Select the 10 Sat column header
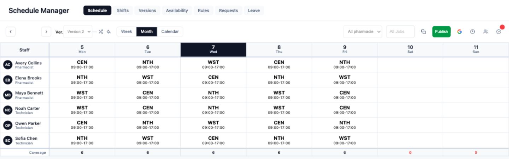509x159 pixels. (410, 50)
